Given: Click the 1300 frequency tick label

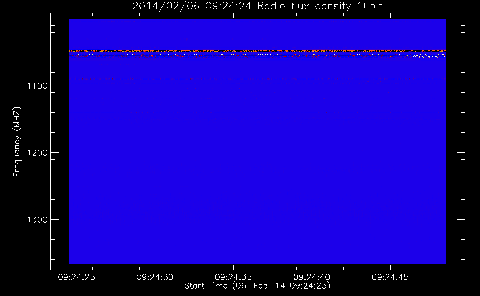Looking at the screenshot, I should coord(37,220).
